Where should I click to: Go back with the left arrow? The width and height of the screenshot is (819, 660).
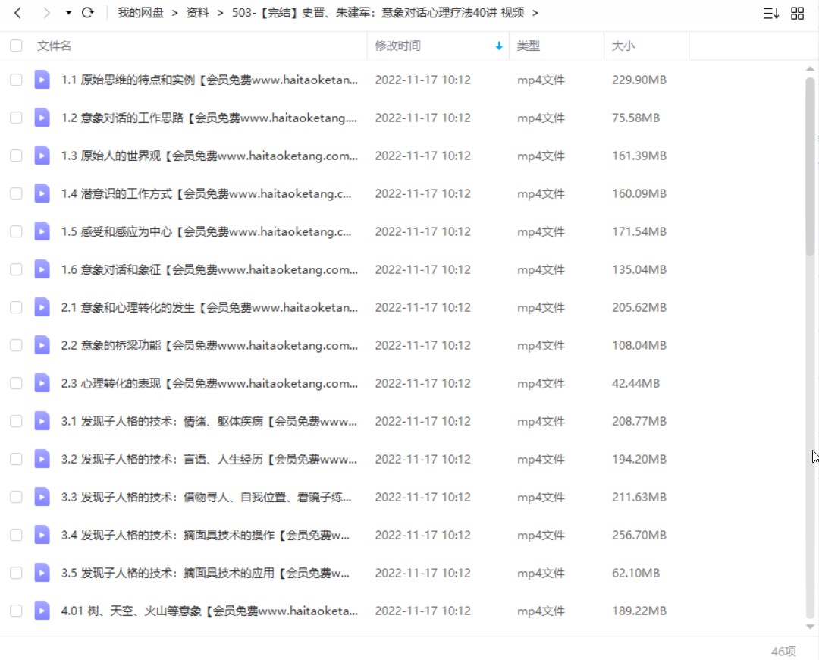(17, 13)
